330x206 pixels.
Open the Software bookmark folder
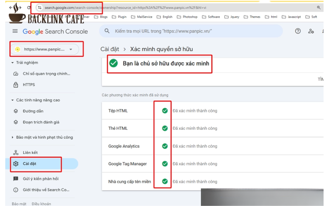pyautogui.click(x=211, y=17)
